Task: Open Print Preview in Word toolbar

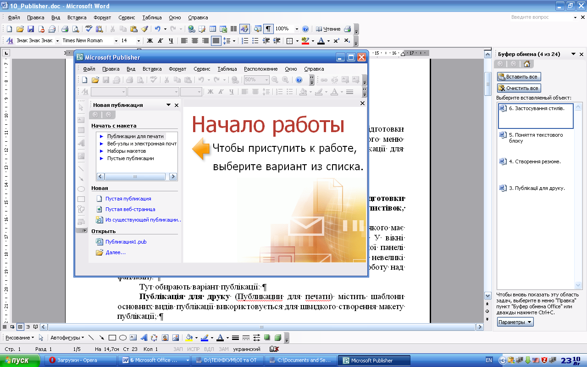Action: pyautogui.click(x=76, y=29)
